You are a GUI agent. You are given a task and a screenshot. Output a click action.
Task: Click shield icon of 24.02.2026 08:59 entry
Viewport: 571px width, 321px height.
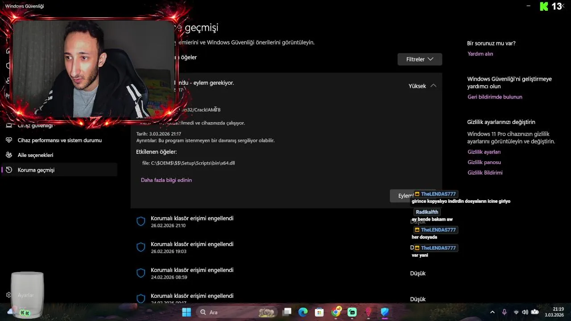tap(141, 273)
